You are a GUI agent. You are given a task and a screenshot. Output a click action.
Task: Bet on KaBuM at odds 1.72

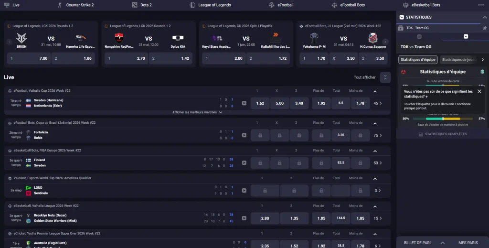268,58
